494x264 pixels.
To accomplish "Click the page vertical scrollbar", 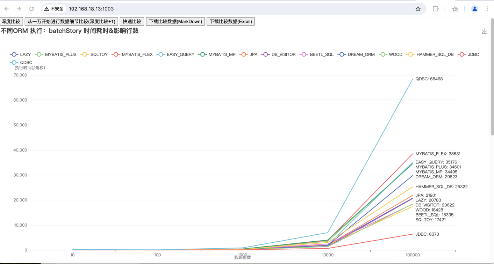I will (x=492, y=77).
